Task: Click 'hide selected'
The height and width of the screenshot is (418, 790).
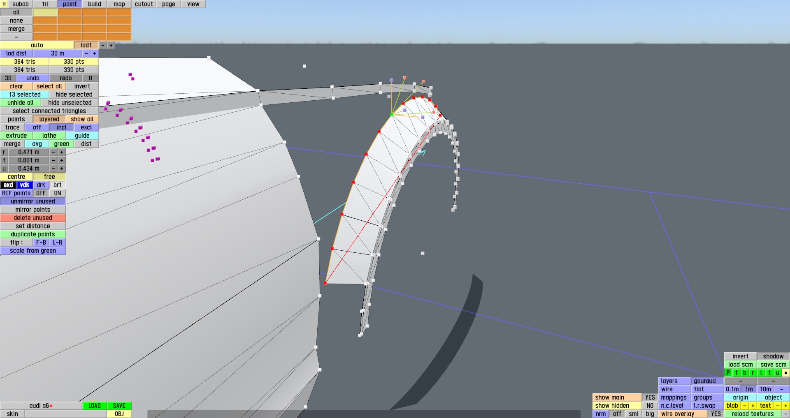Action: tap(74, 95)
